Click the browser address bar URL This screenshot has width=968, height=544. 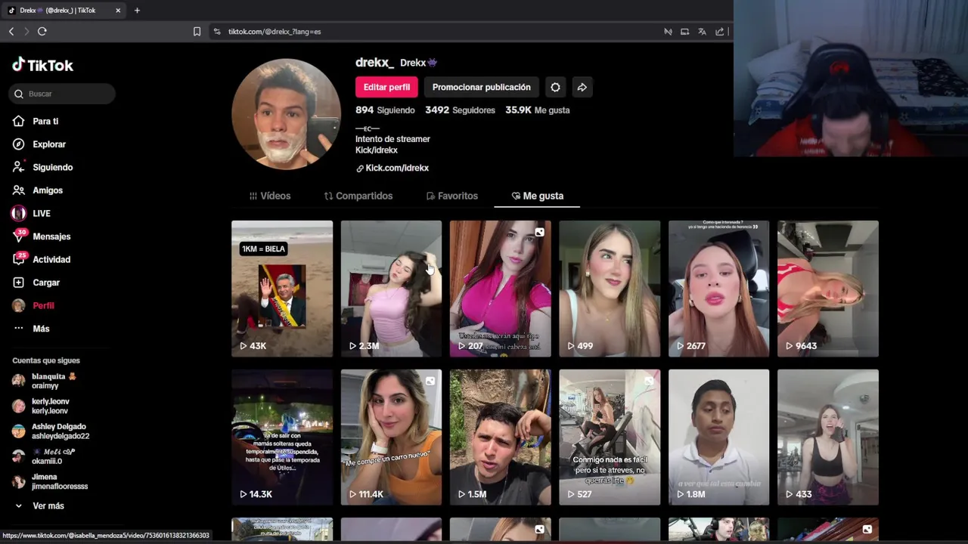(x=275, y=32)
